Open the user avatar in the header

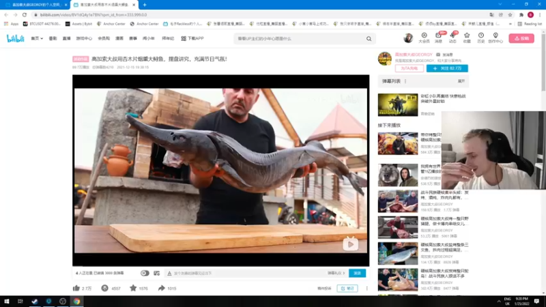coord(408,38)
